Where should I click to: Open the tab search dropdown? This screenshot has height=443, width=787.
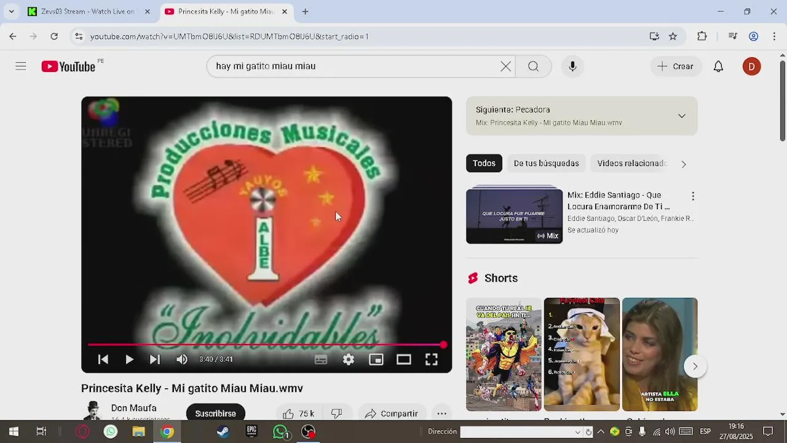point(11,12)
